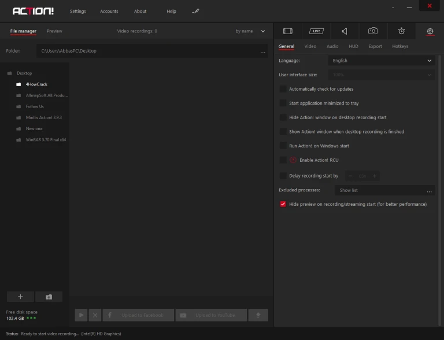Enable automatically check for updates

(x=283, y=89)
